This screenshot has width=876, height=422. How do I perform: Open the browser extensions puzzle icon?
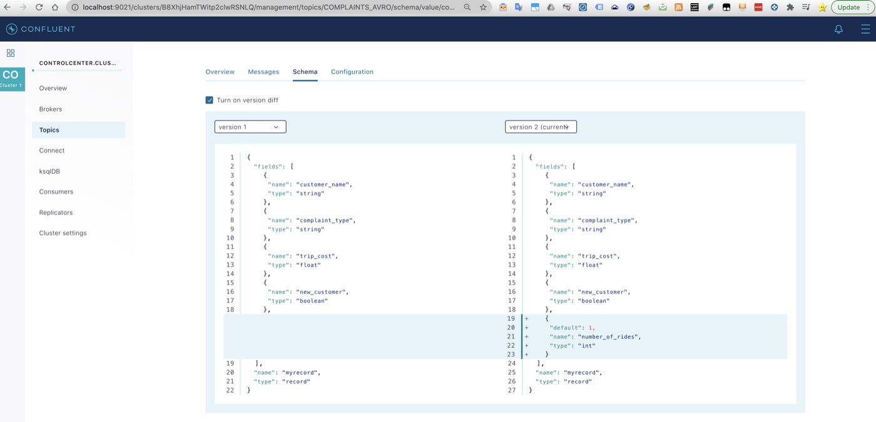(790, 8)
